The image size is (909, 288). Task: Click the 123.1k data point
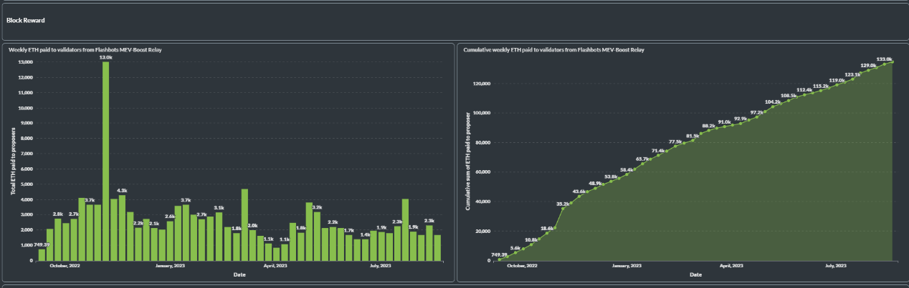click(852, 79)
